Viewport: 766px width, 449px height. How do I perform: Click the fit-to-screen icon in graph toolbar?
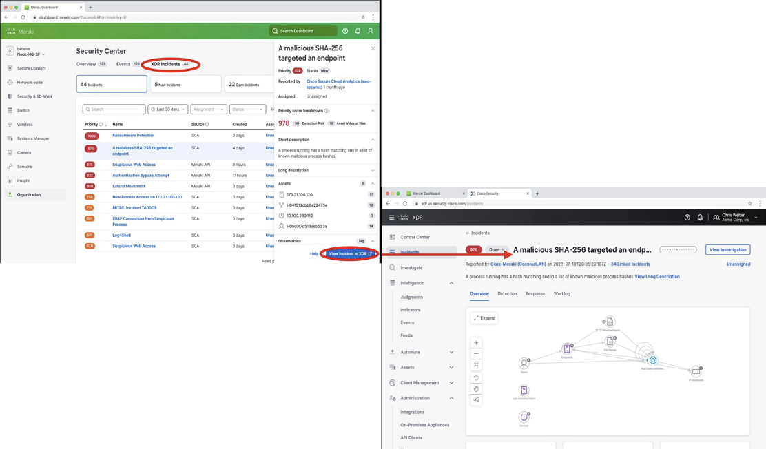(x=476, y=365)
